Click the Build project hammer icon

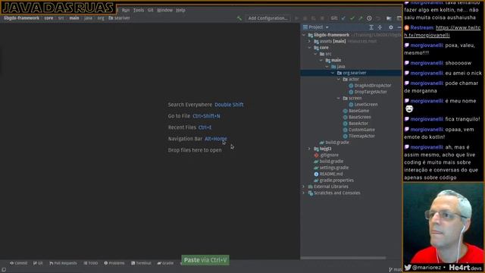(x=239, y=18)
